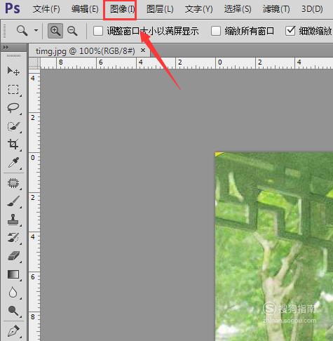The height and width of the screenshot is (341, 333).
Task: Select the History Brush tool
Action: pyautogui.click(x=13, y=238)
